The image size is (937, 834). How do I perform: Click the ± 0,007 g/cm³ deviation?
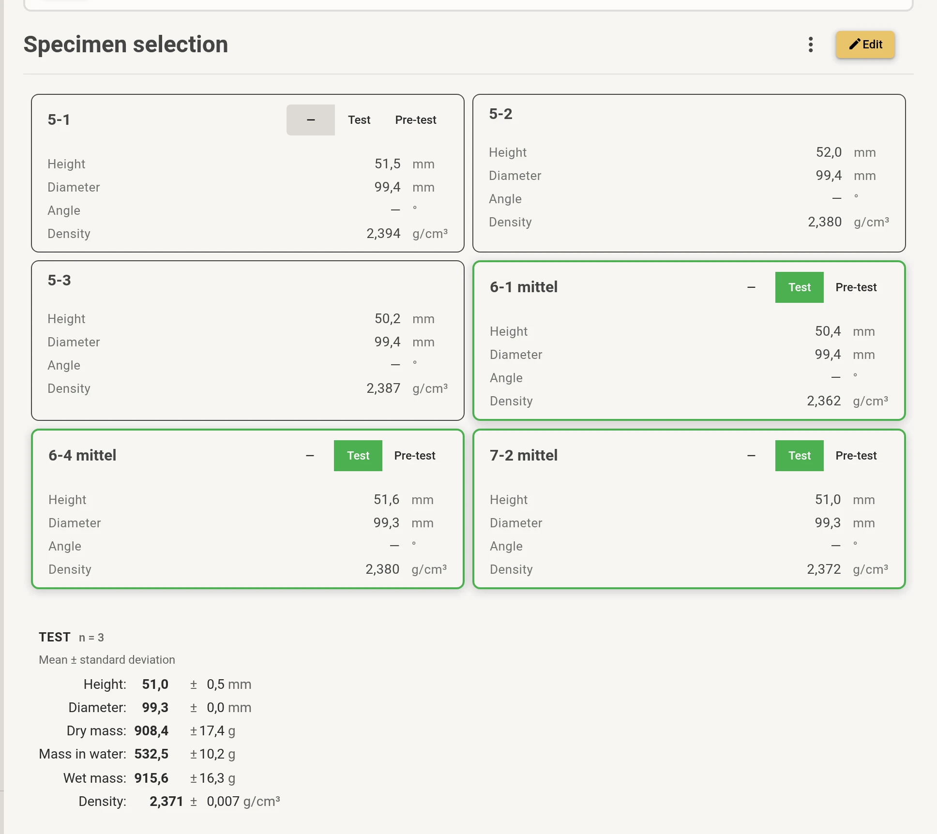[235, 802]
